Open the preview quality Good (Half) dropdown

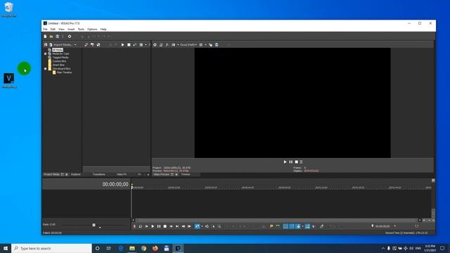[188, 45]
